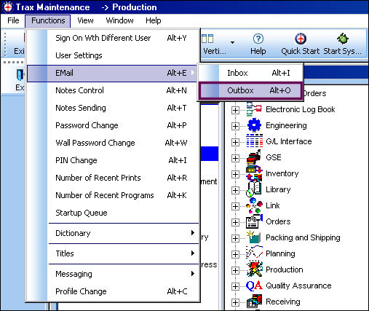Choose Notes Control from Functions menu
This screenshot has width=369, height=311.
(x=113, y=90)
